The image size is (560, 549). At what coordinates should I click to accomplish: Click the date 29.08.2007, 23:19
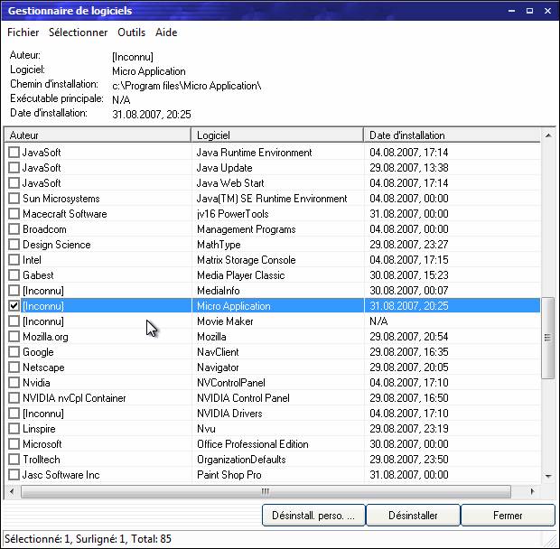409,429
